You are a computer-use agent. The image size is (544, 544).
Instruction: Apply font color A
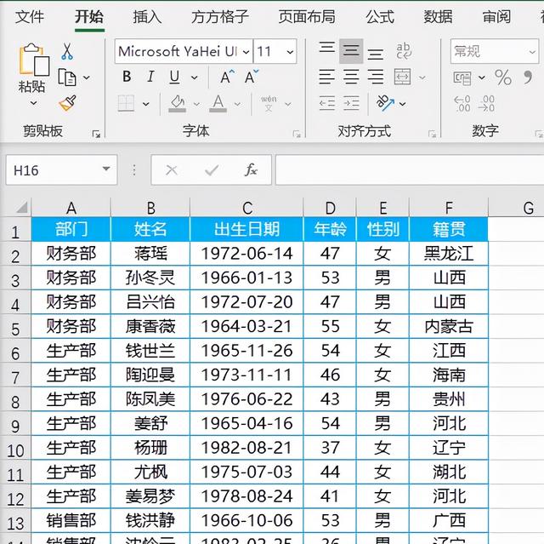click(218, 104)
